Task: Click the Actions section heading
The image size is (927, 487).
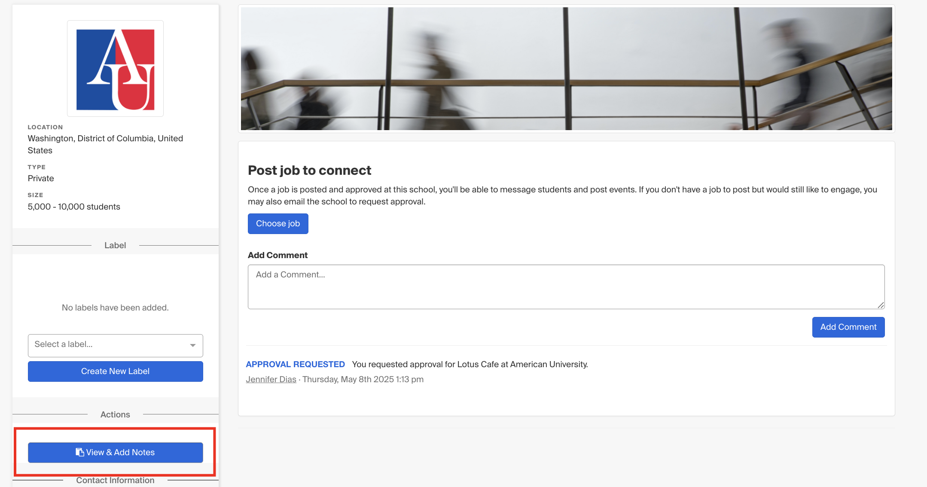Action: pos(115,414)
